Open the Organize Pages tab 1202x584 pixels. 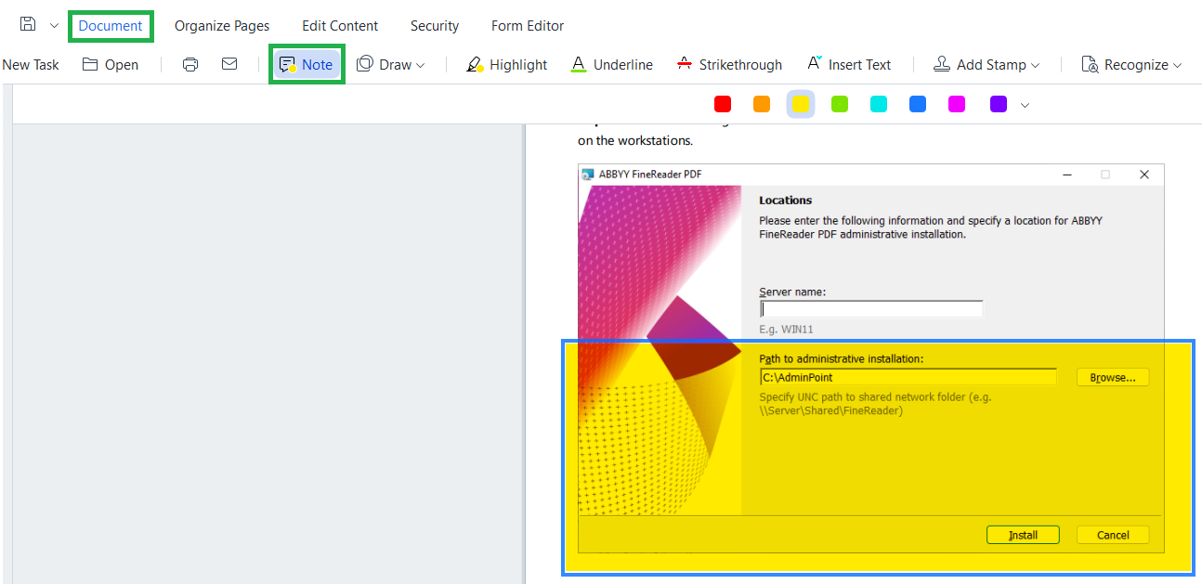[222, 25]
